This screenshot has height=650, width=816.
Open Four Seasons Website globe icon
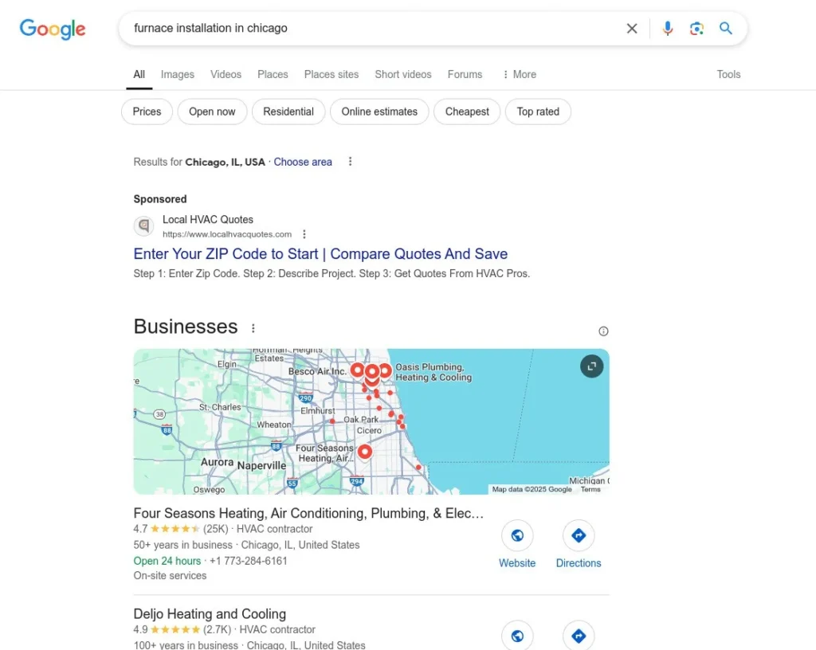(x=517, y=536)
